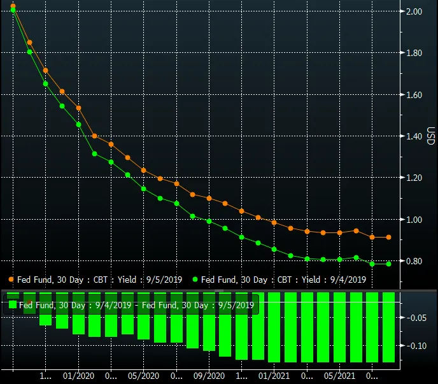Click the 01/2020 x-axis date label
Viewport: 438px width, 384px height.
click(x=78, y=376)
